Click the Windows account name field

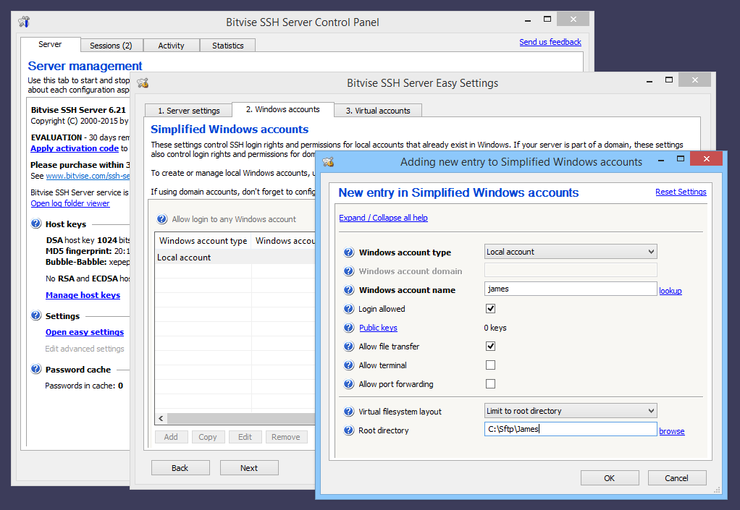571,289
